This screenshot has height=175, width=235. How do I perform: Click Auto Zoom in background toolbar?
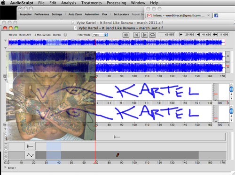click(75, 14)
